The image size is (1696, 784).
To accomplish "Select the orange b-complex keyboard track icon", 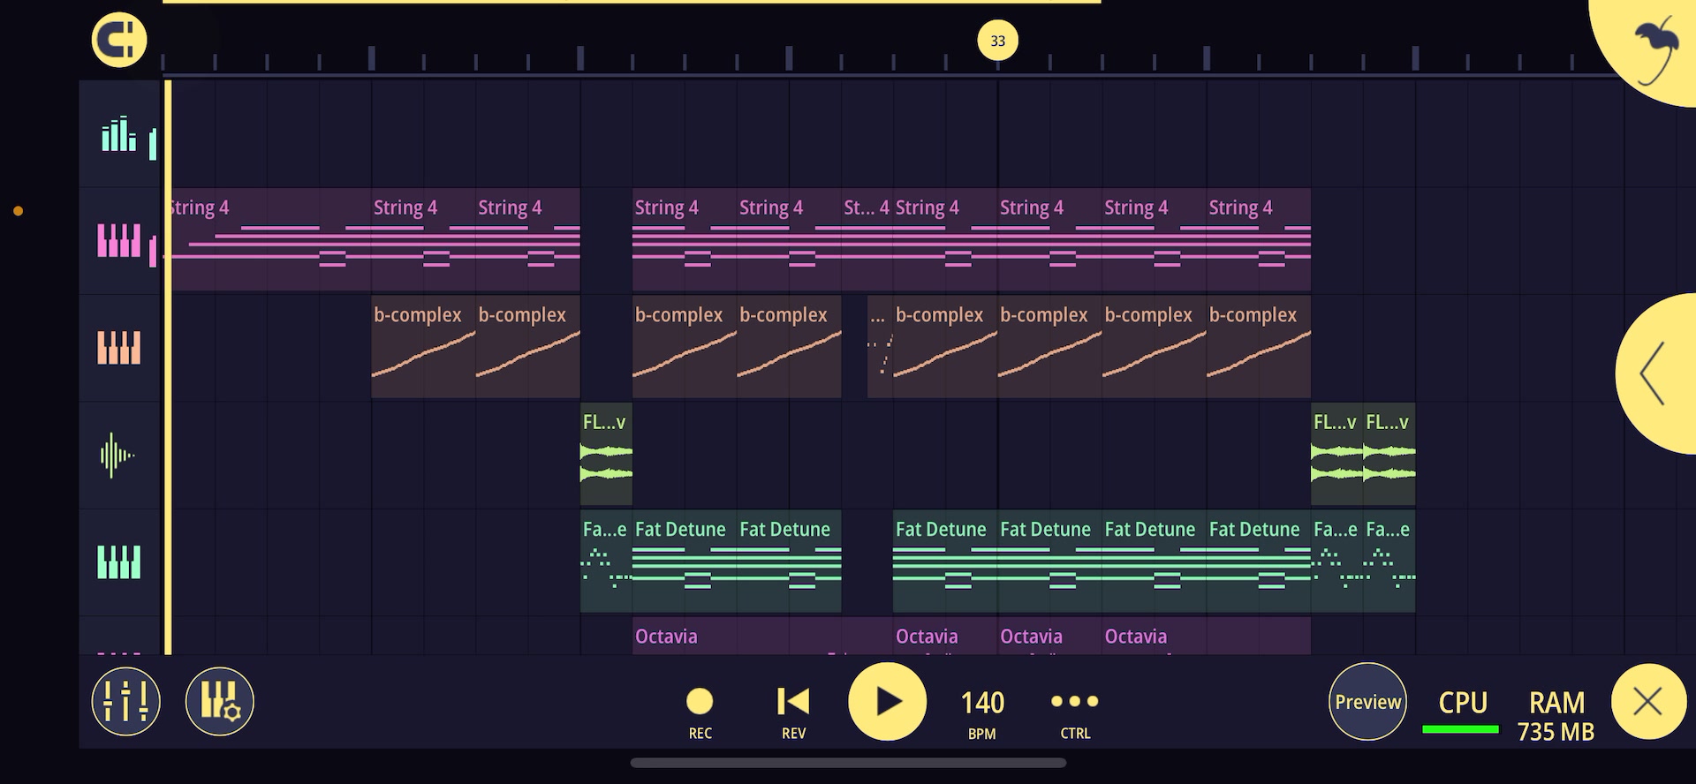I will pyautogui.click(x=119, y=348).
